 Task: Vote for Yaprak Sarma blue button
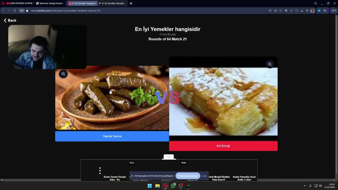click(112, 136)
